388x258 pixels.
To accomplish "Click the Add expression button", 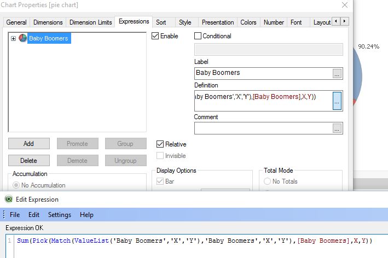I will coord(28,144).
